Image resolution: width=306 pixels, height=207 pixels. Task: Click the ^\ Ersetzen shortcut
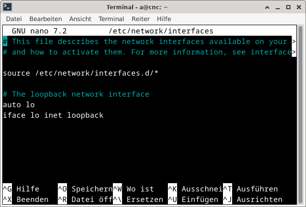click(138, 199)
